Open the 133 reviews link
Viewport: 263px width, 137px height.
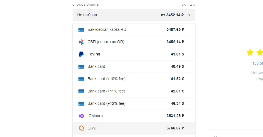point(257,63)
